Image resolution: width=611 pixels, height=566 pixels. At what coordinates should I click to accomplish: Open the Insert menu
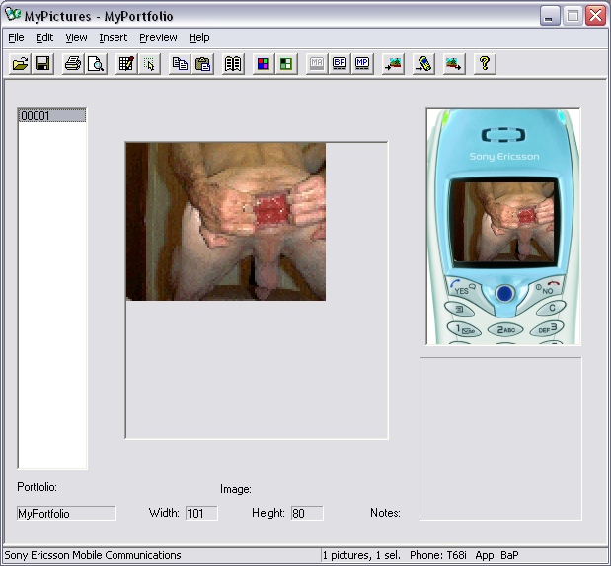coord(113,37)
